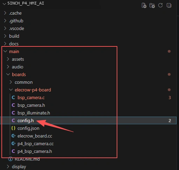Open bsp_camera.h file
179x170 pixels.
[x=31, y=105]
